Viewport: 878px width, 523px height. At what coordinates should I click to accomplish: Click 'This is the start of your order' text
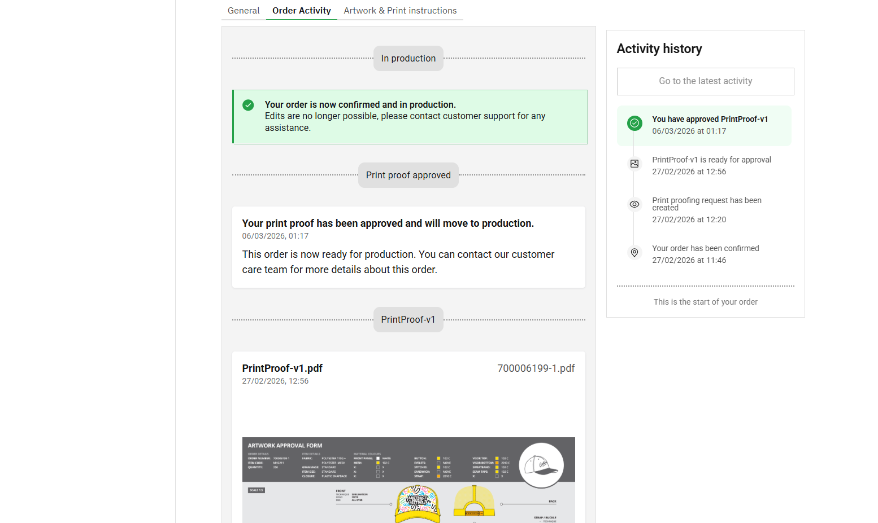pos(706,302)
